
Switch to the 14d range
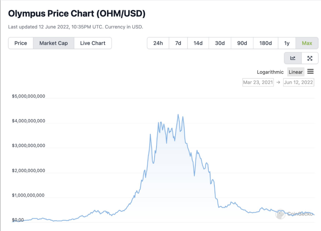pyautogui.click(x=198, y=43)
